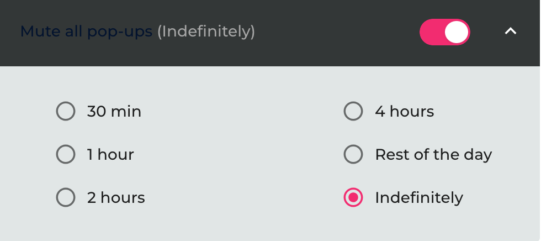Click the white knob of the mute switch
The image size is (541, 241).
click(457, 33)
